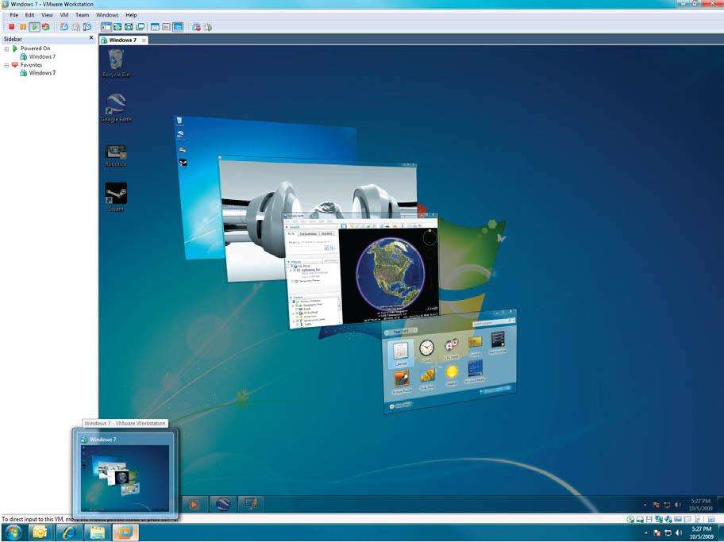Reset the virtual machine
Viewport: 724px width, 542px height.
tap(44, 25)
